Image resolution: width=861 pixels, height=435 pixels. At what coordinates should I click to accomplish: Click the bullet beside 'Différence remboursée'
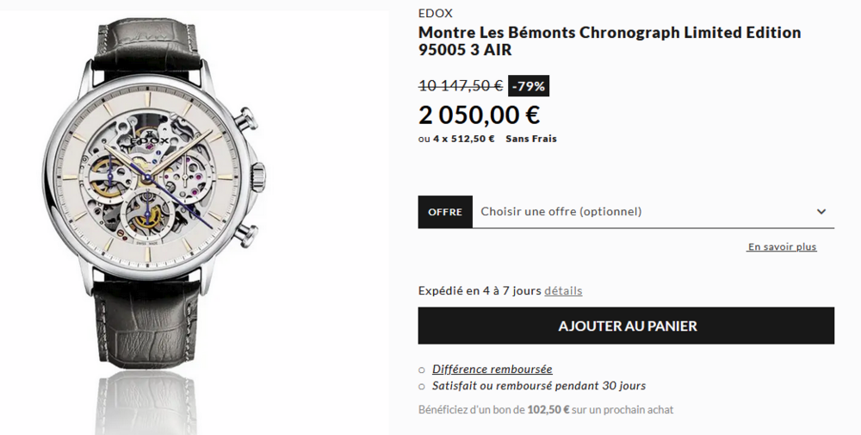(422, 370)
